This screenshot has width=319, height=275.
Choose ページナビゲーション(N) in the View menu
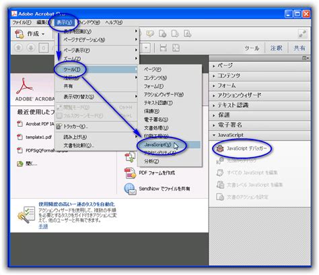point(97,40)
